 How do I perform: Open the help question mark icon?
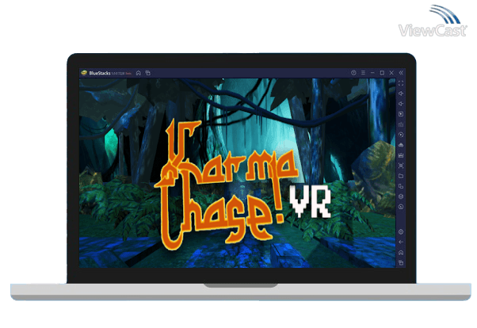[x=353, y=73]
